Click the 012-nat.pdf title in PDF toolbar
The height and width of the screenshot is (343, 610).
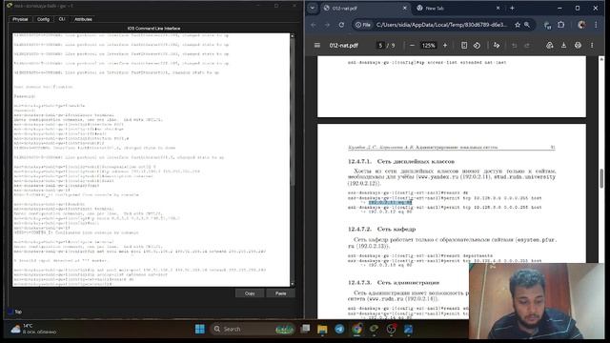point(343,46)
